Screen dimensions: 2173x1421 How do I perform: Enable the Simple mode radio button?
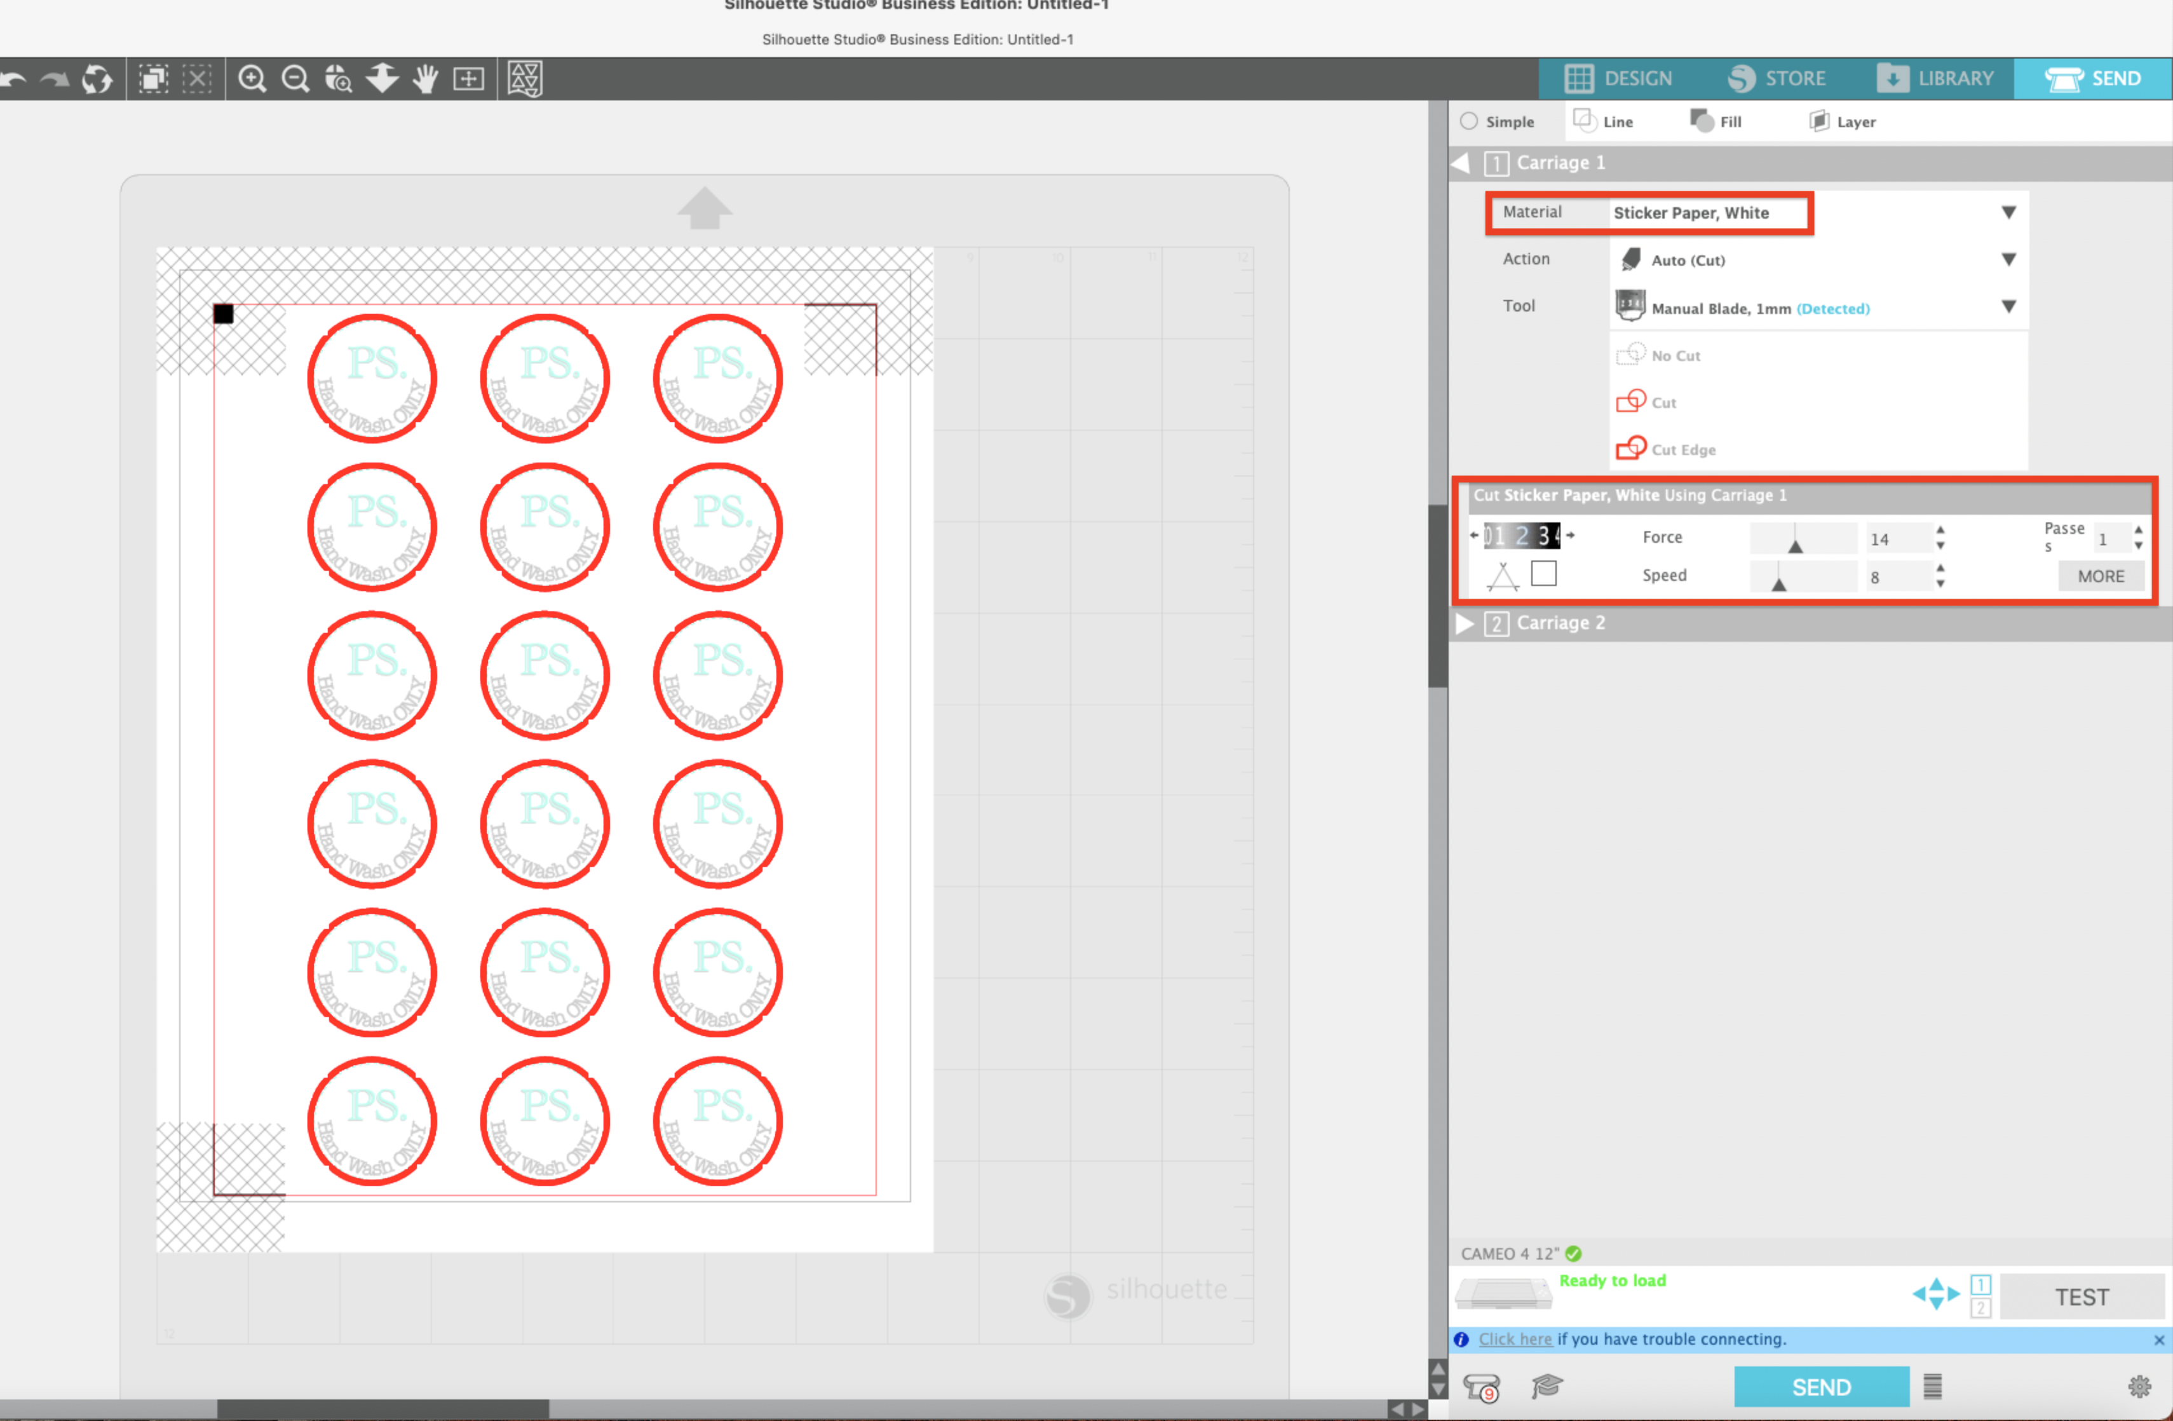click(1471, 121)
